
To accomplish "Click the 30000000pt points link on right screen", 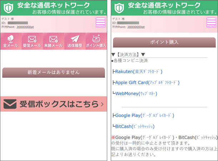I will [136, 27].
